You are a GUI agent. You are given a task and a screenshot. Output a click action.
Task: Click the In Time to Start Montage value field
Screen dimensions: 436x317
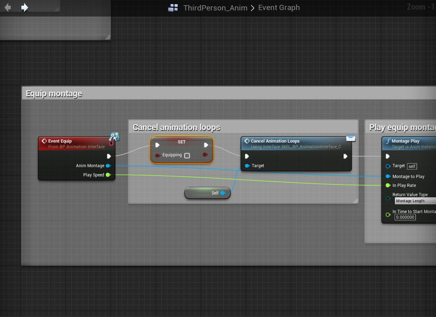coord(405,217)
